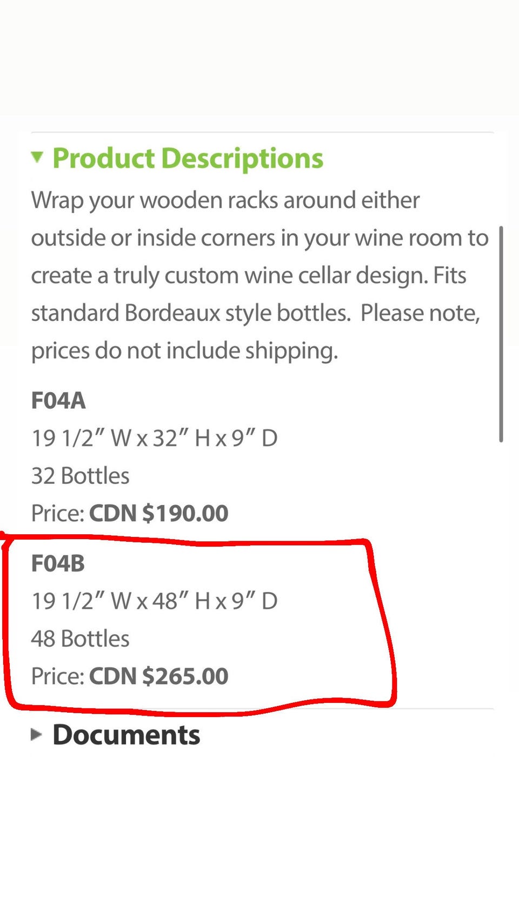The height and width of the screenshot is (923, 519).
Task: Select the F04B model name
Action: tap(58, 563)
